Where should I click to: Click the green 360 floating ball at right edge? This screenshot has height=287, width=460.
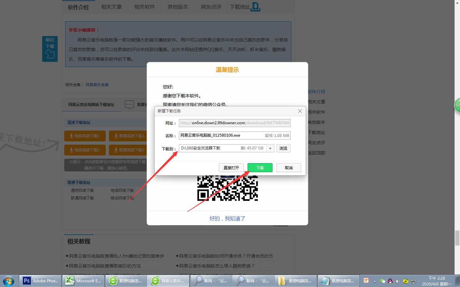[457, 105]
